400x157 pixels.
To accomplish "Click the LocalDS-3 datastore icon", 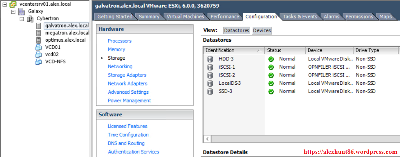I will click(x=210, y=83).
